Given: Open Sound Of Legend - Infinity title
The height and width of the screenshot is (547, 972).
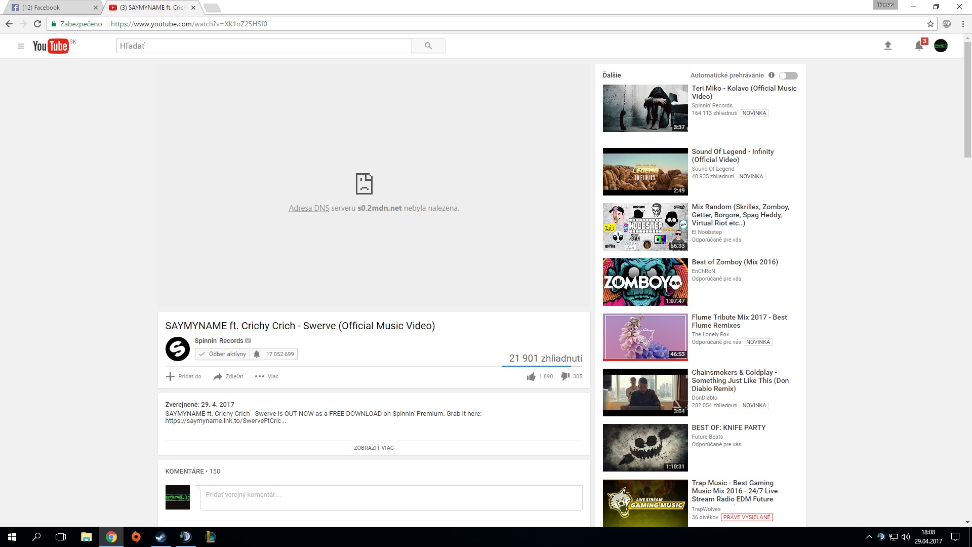Looking at the screenshot, I should (733, 155).
